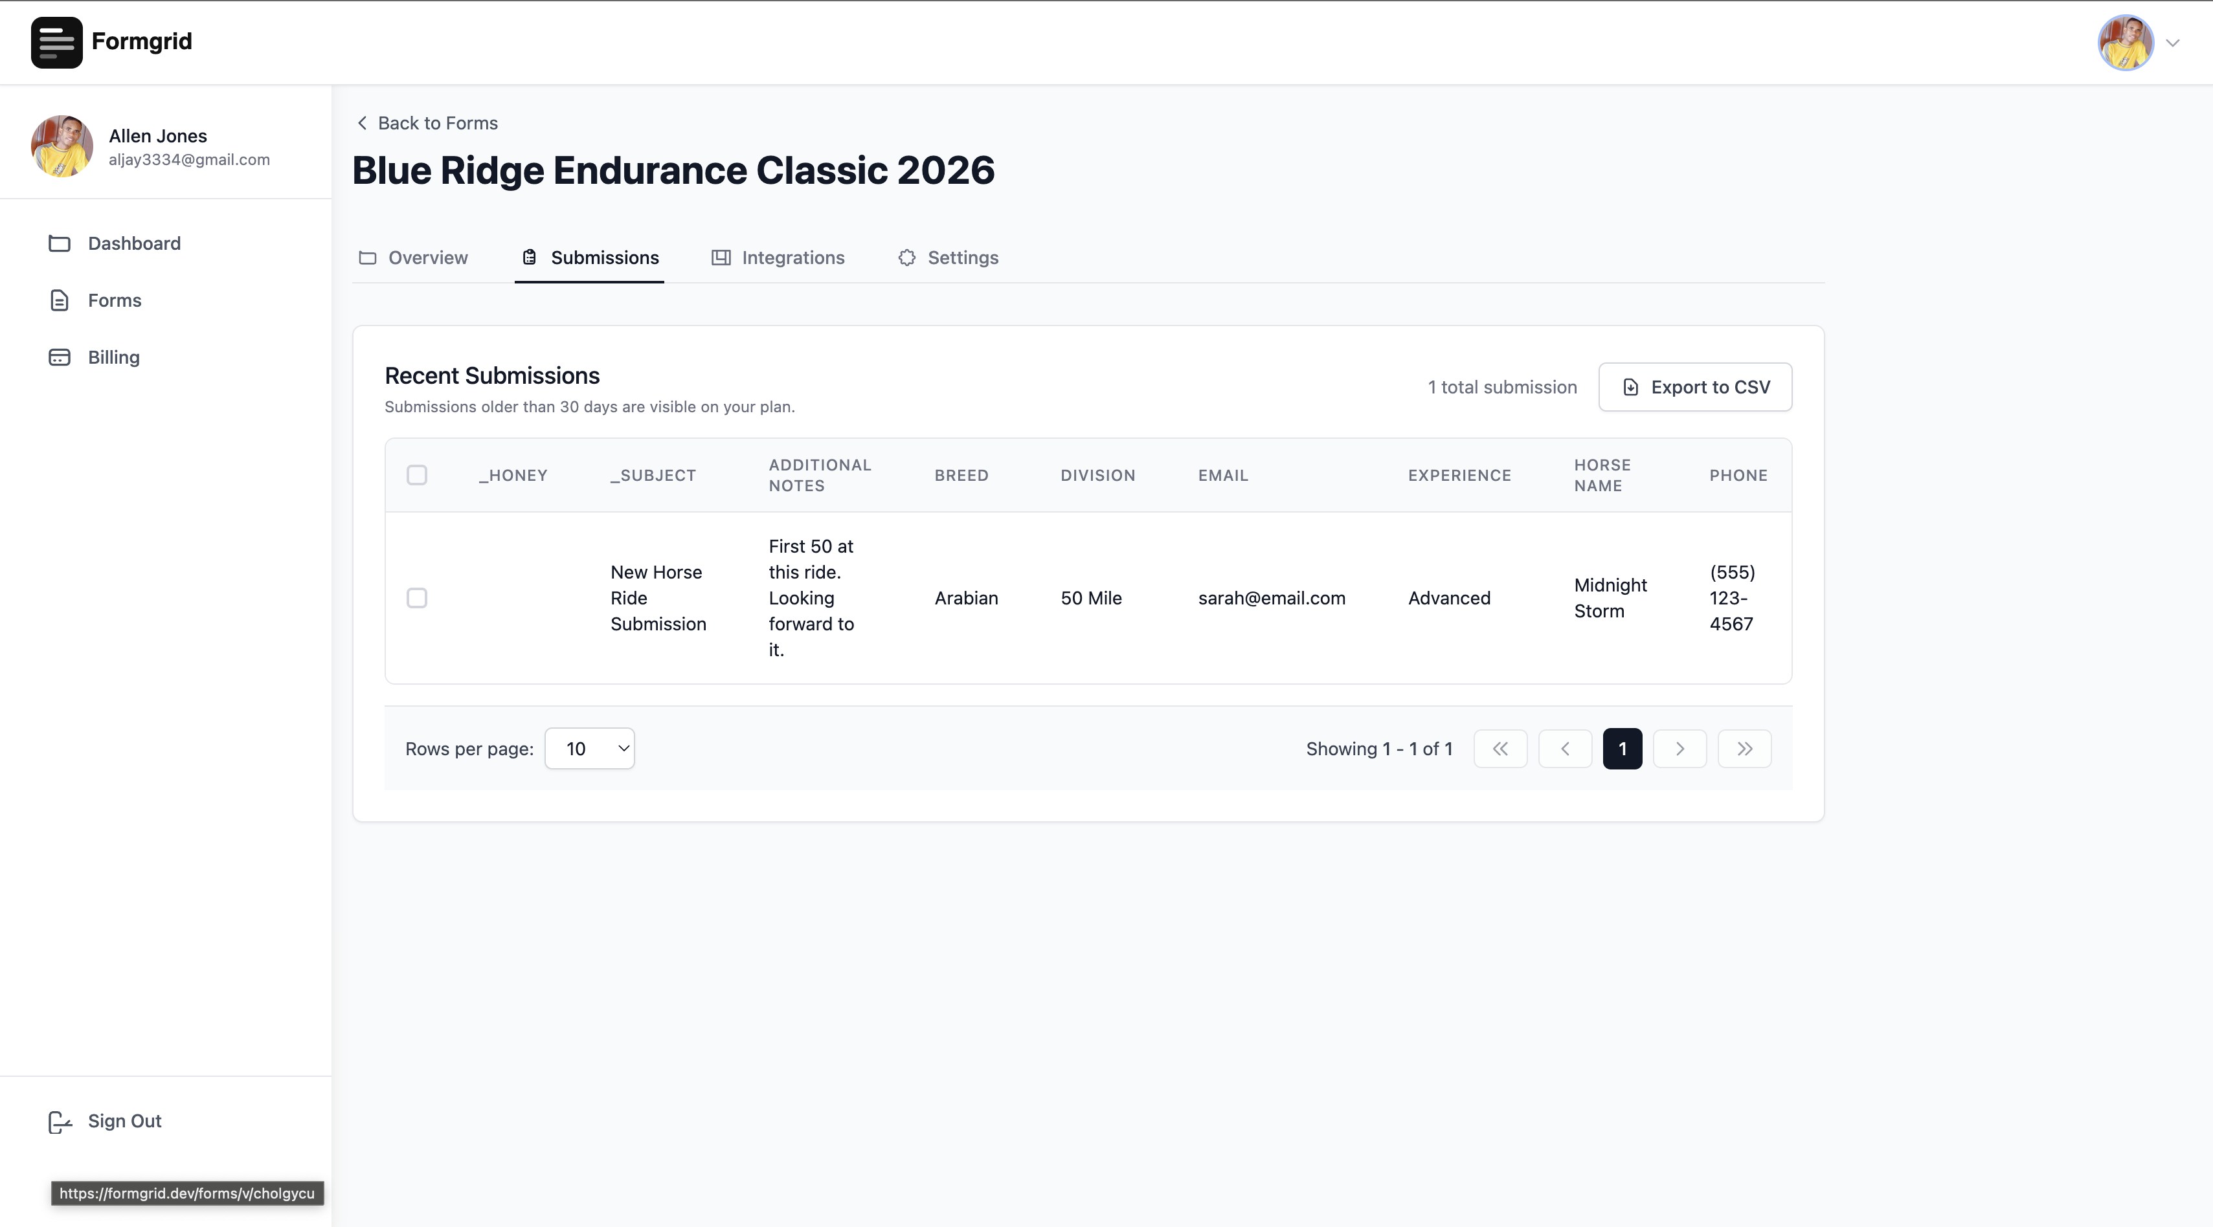This screenshot has height=1227, width=2213.
Task: Export submissions to CSV
Action: click(1694, 387)
